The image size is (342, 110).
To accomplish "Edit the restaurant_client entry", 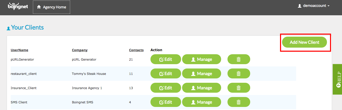I will click(166, 74).
